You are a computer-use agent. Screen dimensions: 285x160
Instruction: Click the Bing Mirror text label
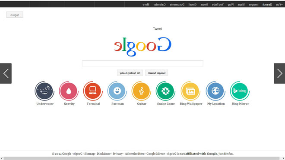[x=240, y=104]
